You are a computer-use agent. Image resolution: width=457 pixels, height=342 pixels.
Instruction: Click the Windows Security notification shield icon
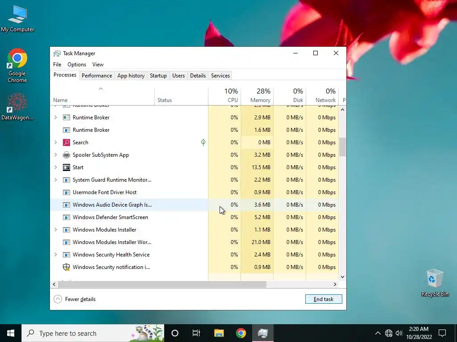coord(66,267)
